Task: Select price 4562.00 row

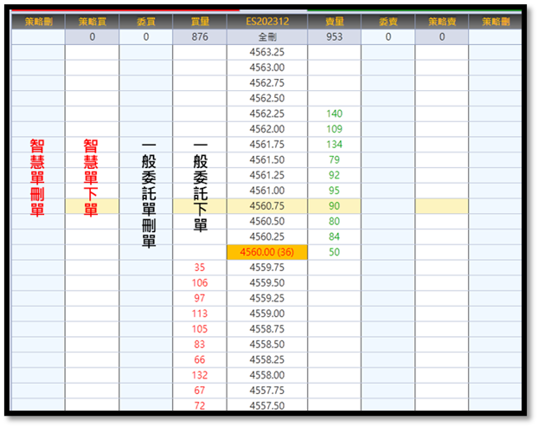Action: pos(267,129)
